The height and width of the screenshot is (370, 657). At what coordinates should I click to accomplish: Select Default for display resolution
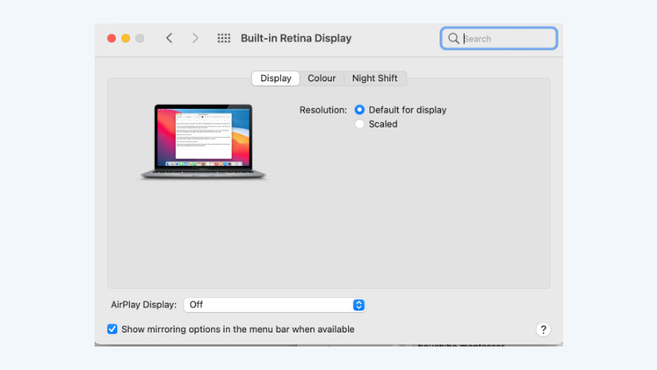point(359,110)
